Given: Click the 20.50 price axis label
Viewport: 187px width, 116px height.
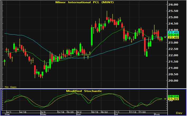Looking at the screenshot, I should coord(173,74).
